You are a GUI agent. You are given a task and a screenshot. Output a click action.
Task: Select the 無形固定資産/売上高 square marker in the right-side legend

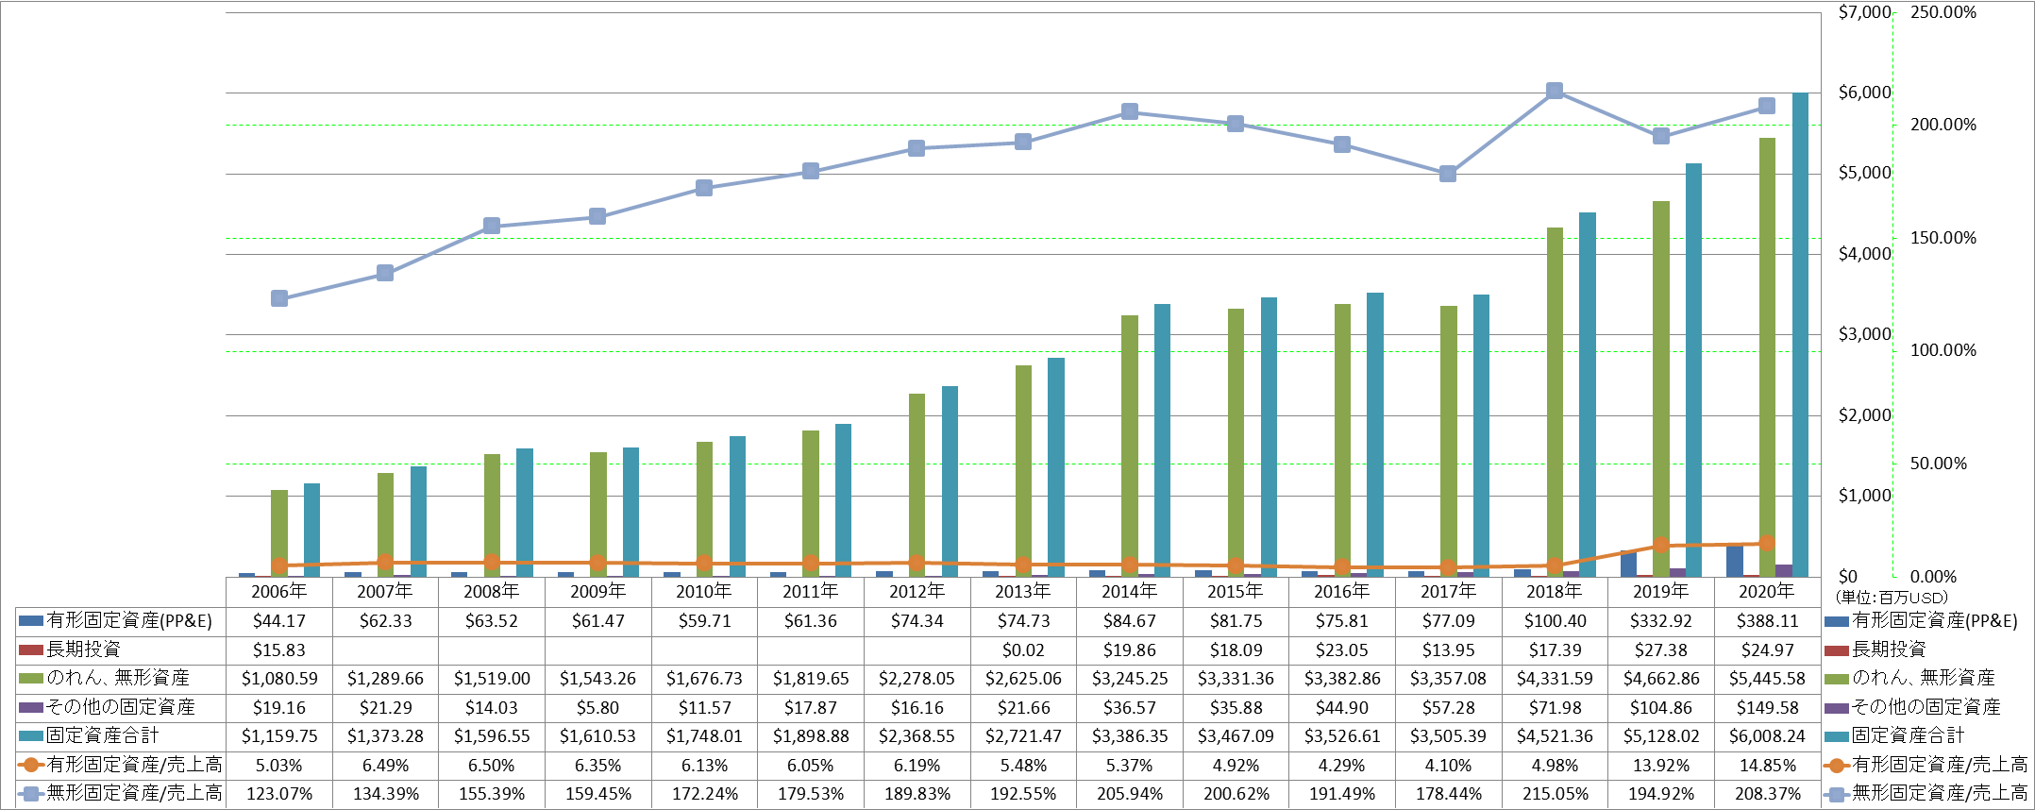click(x=1837, y=794)
